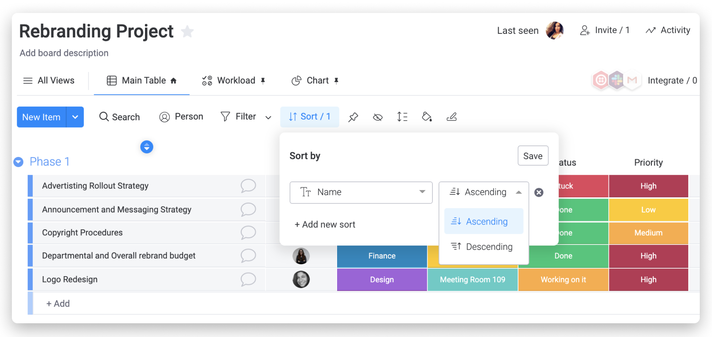Open conversation bubble for Copyright Procedures
712x337 pixels.
[248, 233]
